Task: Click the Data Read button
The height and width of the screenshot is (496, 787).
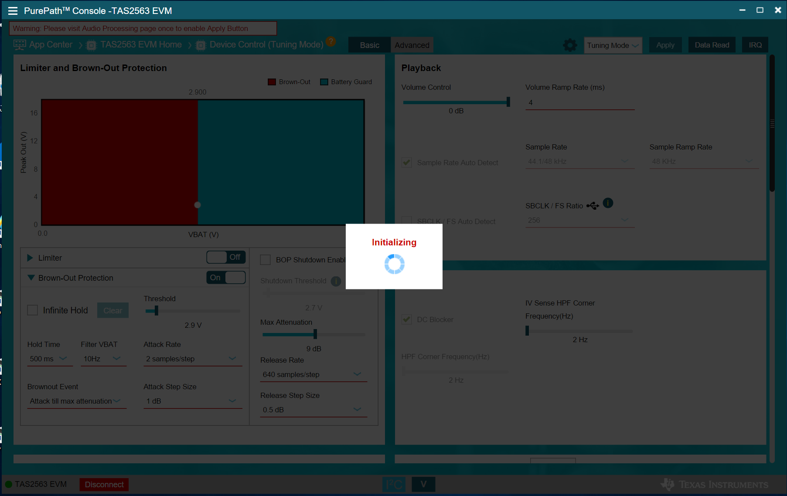Action: 712,45
